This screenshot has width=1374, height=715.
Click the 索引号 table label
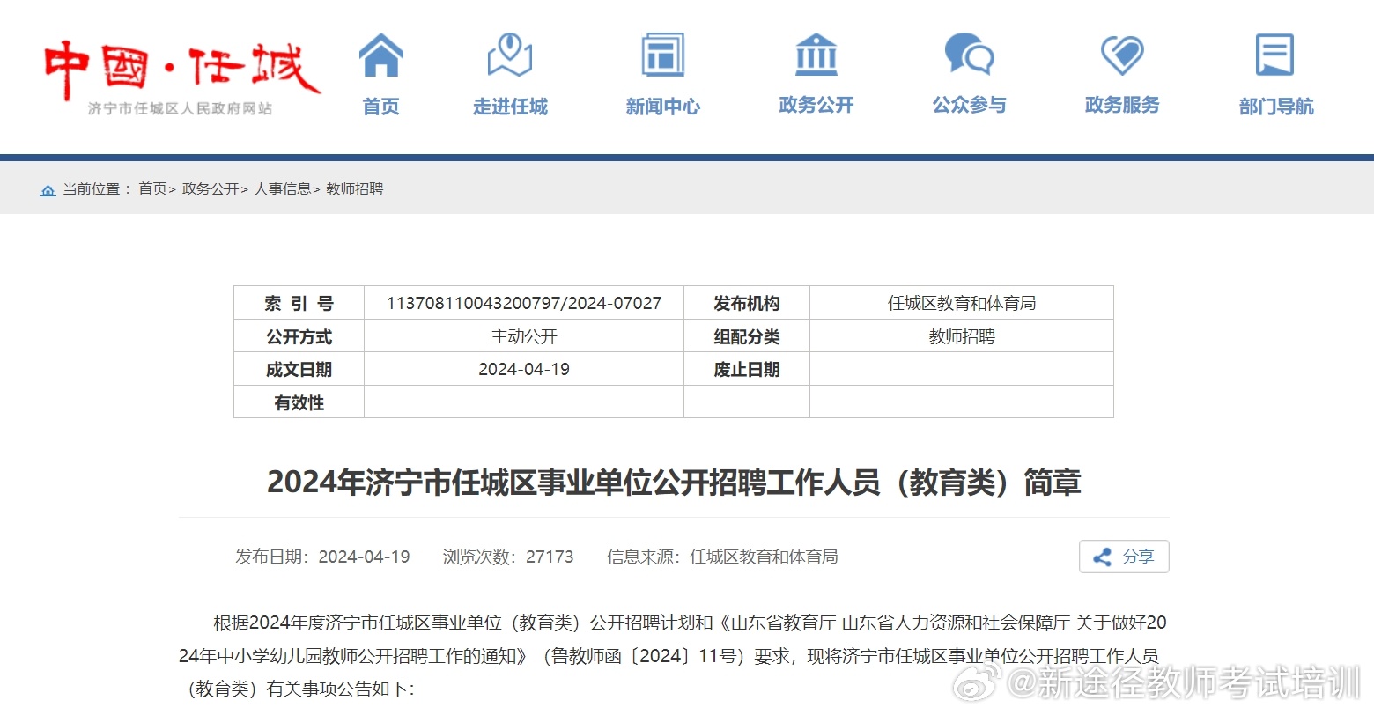coord(299,303)
